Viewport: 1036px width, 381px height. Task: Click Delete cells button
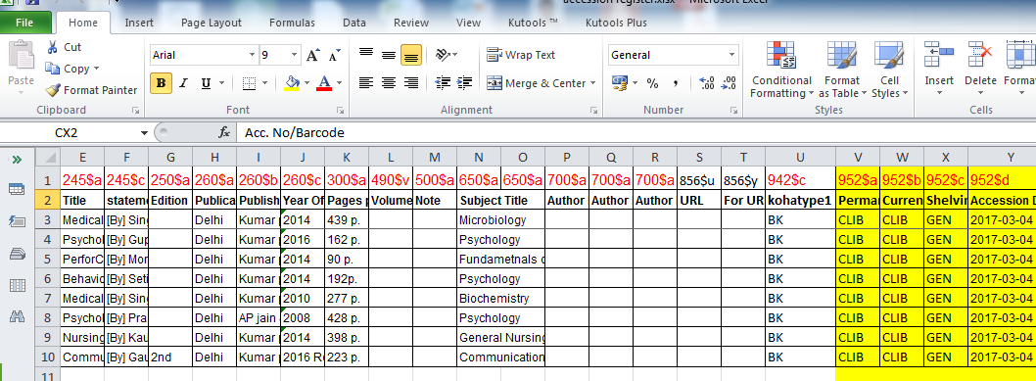[x=980, y=70]
